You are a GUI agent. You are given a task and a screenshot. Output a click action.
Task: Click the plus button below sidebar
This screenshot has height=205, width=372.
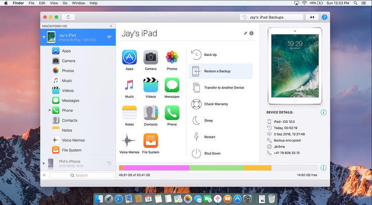[x=44, y=175]
